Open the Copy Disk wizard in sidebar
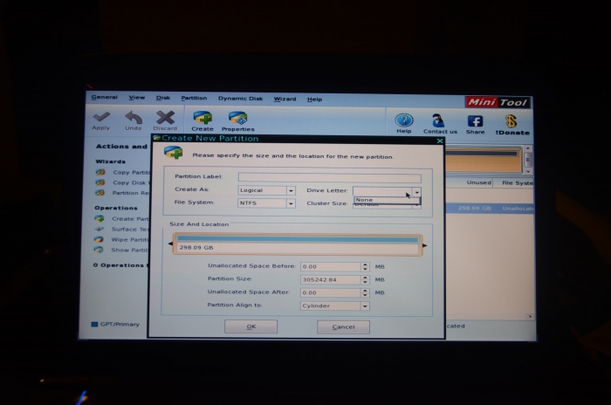 tap(123, 182)
